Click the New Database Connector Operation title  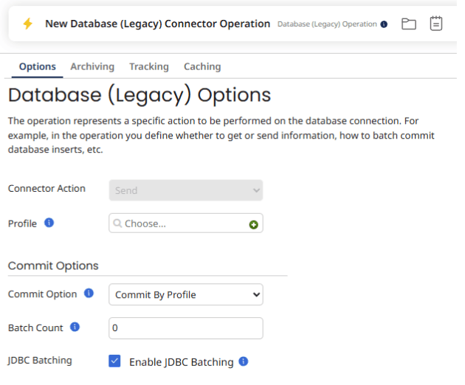click(x=157, y=24)
